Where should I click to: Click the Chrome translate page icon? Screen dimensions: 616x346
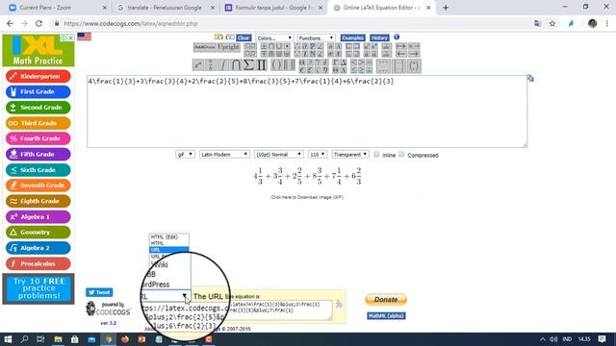click(x=537, y=23)
